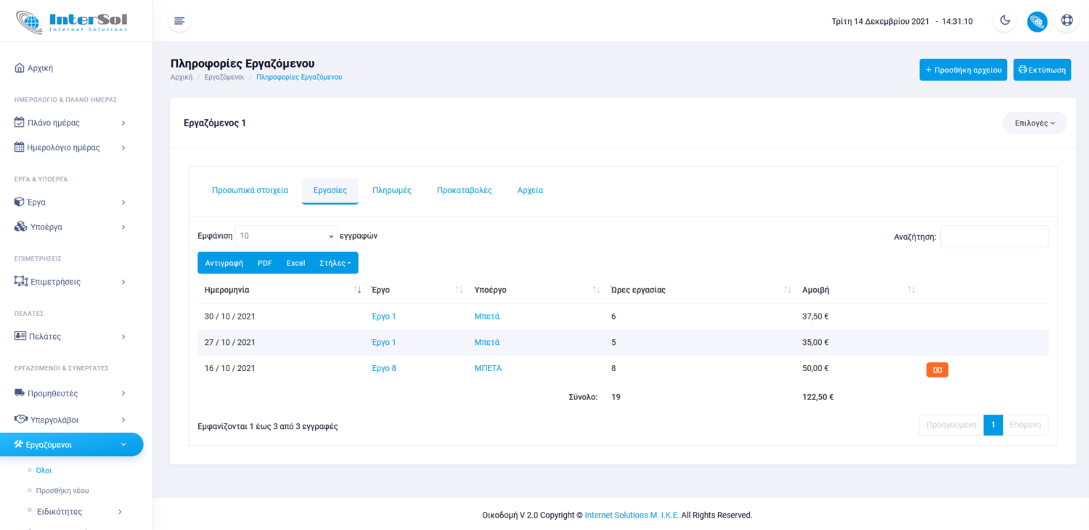Image resolution: width=1089 pixels, height=530 pixels.
Task: Click the Εκτύπωση print button
Action: click(1042, 70)
